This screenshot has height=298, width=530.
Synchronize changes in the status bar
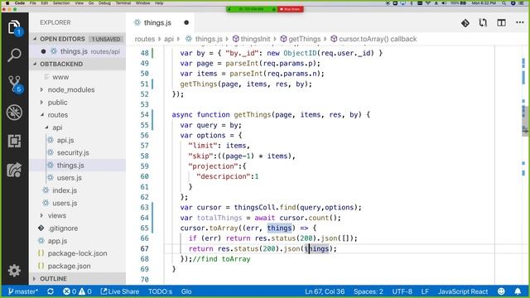[51, 291]
